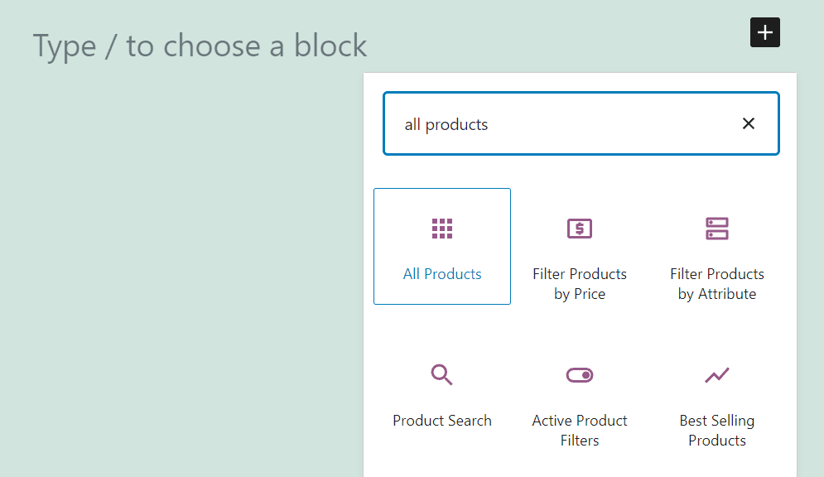Click the magnifying glass icon of Product Search

click(x=441, y=374)
